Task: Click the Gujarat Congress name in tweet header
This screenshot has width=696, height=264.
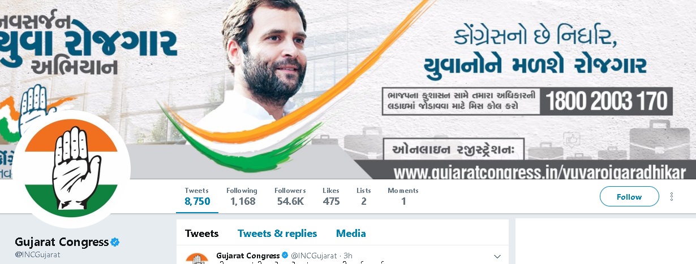Action: (248, 256)
